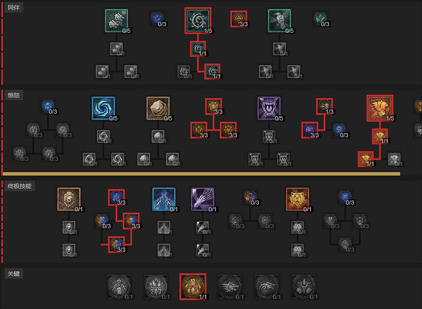Click the raven companion skill 0/5

(280, 21)
